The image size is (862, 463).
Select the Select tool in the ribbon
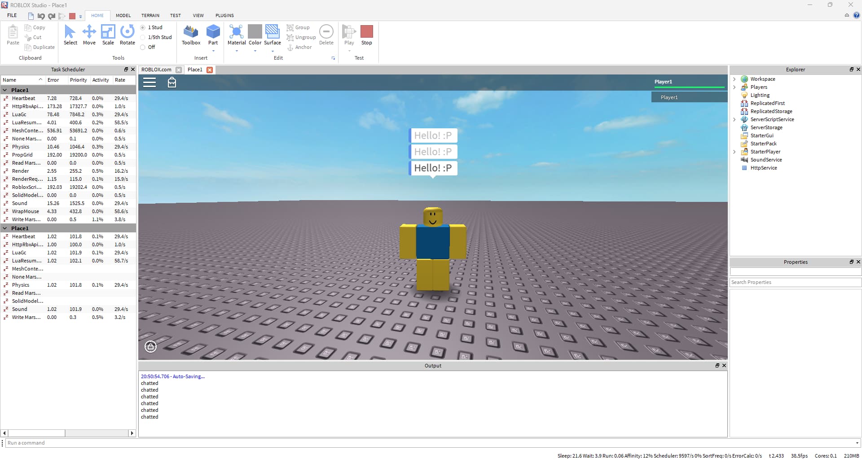(x=70, y=35)
